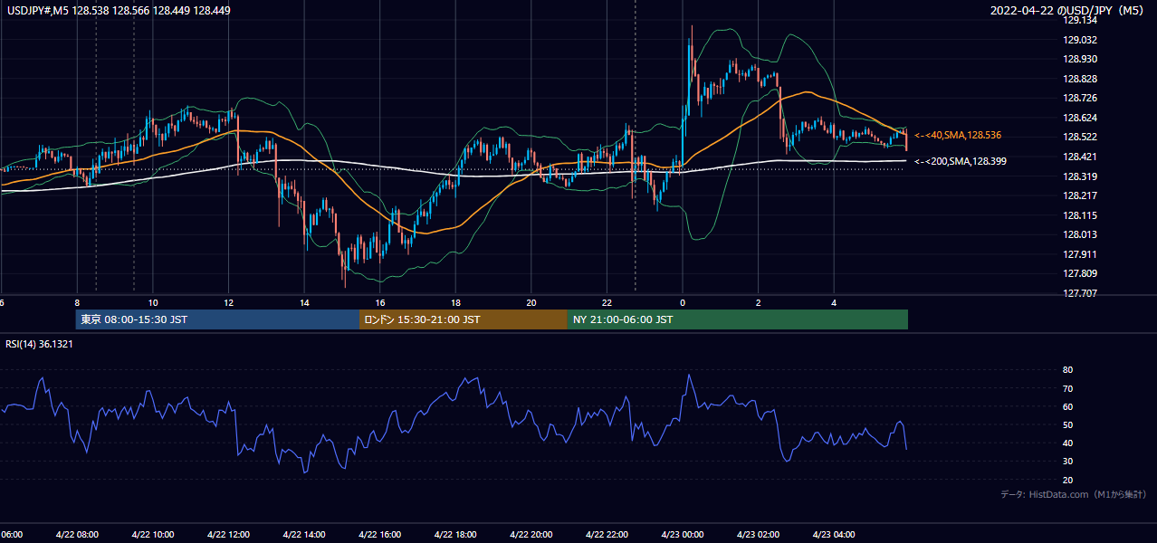Click RSI axis level 50
The width and height of the screenshot is (1157, 543).
[x=1067, y=424]
